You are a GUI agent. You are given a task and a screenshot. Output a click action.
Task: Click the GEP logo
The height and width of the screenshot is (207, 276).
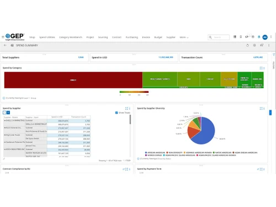coord(15,37)
